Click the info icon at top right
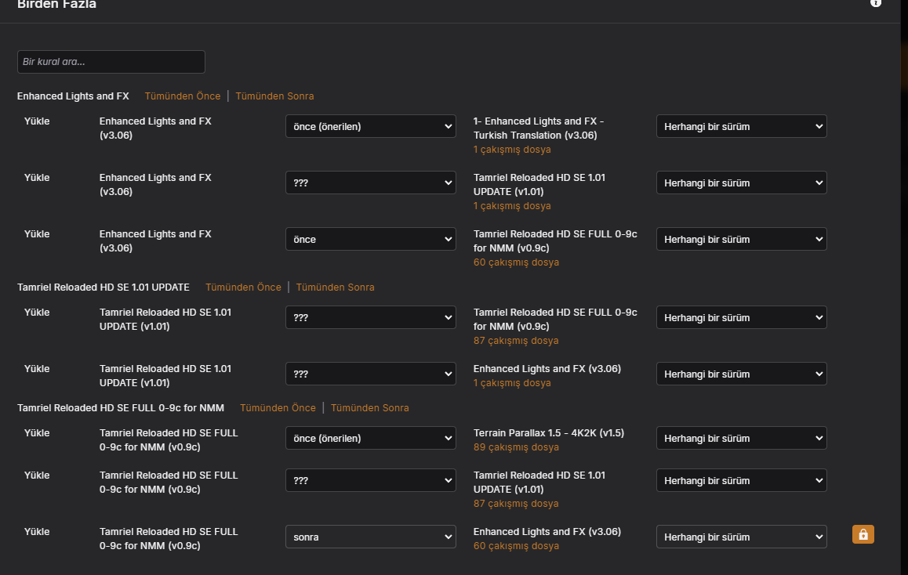The image size is (908, 575). [876, 3]
